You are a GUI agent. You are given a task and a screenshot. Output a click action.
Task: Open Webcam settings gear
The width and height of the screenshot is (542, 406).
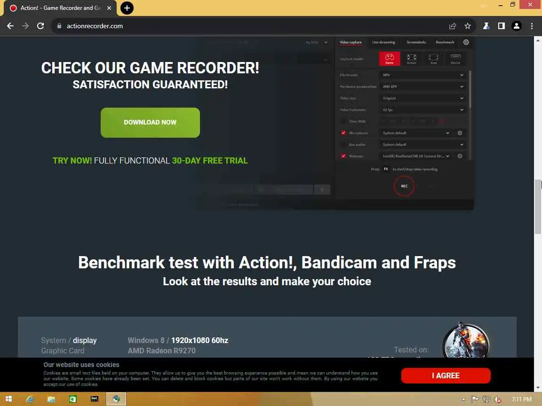pos(460,156)
